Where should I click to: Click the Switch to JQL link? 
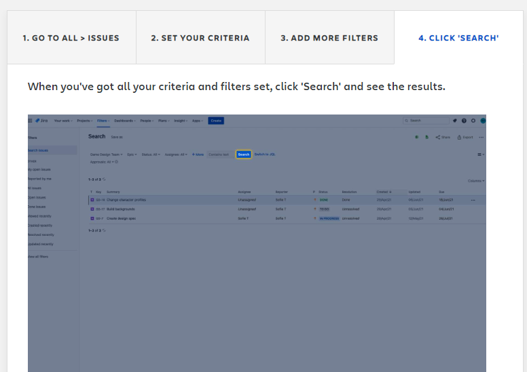tap(265, 154)
